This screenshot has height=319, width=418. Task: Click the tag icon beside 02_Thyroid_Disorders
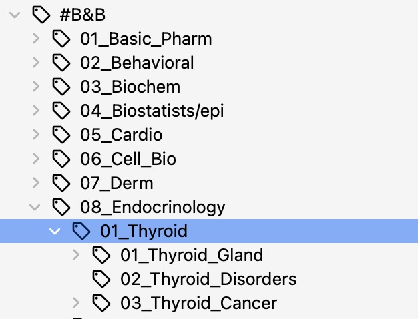point(101,279)
